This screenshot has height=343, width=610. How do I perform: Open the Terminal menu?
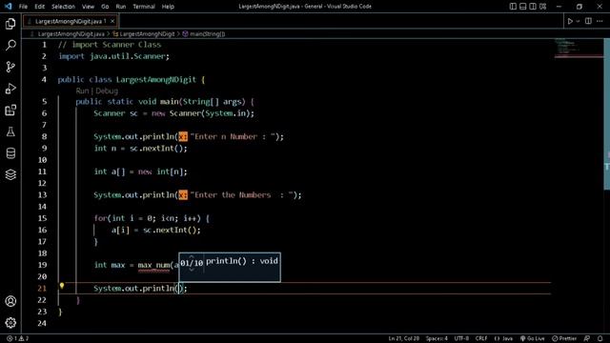[144, 7]
